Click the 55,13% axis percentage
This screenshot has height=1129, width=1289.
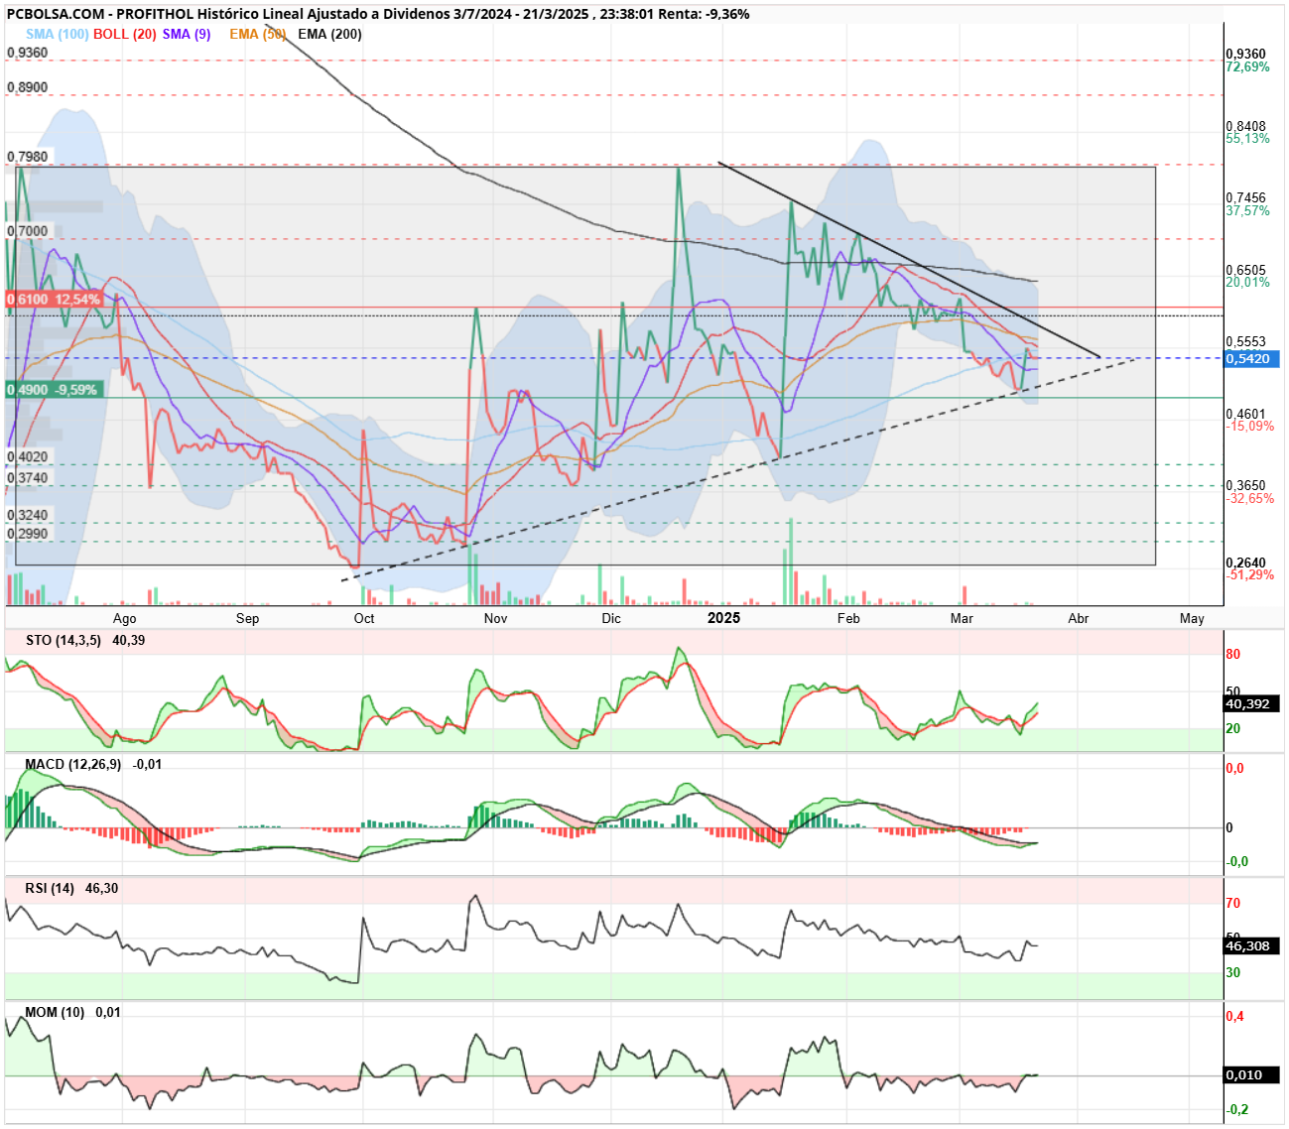(x=1247, y=139)
